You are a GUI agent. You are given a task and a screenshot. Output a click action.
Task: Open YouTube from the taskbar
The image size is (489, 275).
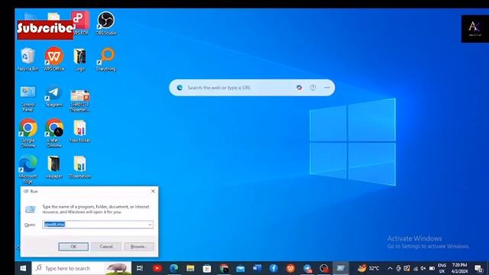pyautogui.click(x=157, y=268)
